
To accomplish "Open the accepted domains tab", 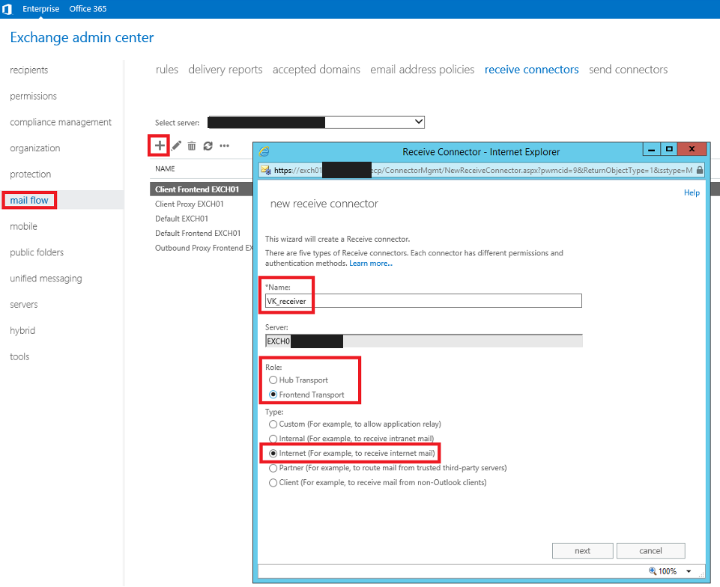I will (x=316, y=70).
